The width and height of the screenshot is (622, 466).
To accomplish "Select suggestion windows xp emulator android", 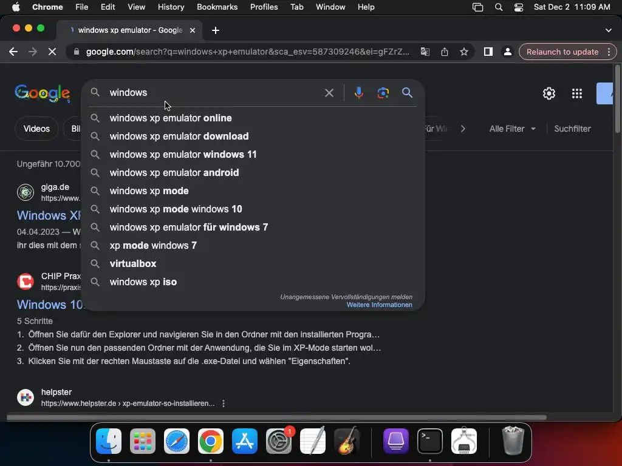I will pos(253,173).
